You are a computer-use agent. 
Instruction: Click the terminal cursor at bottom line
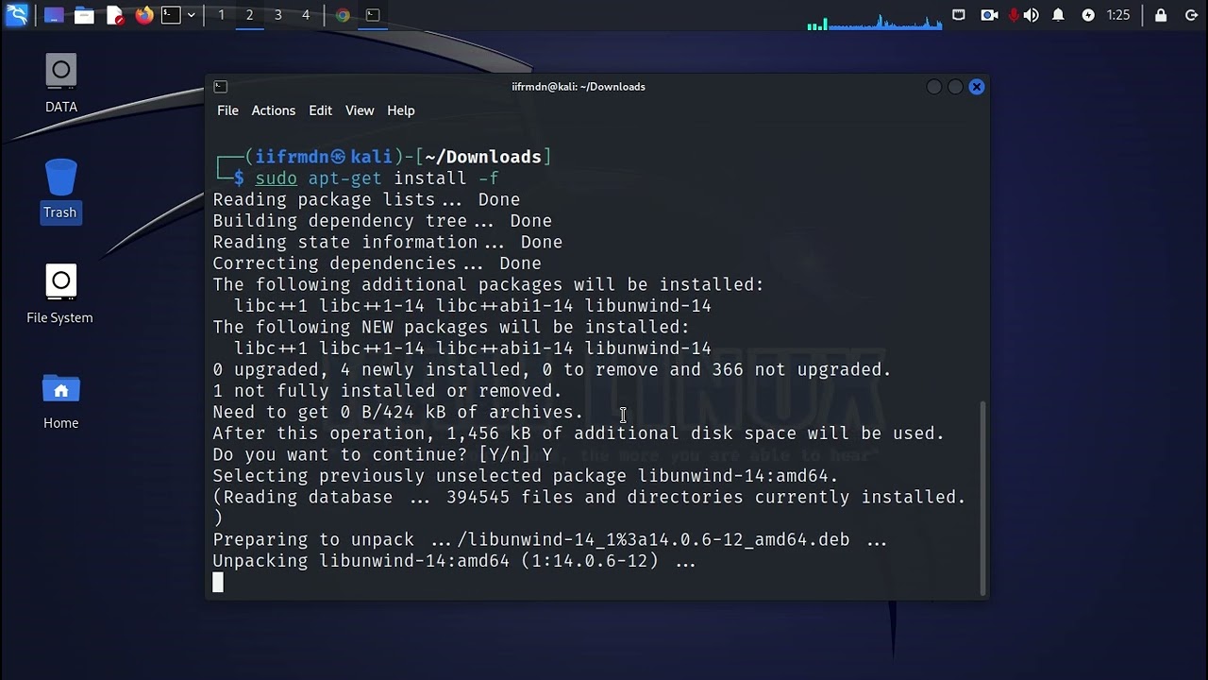[218, 583]
